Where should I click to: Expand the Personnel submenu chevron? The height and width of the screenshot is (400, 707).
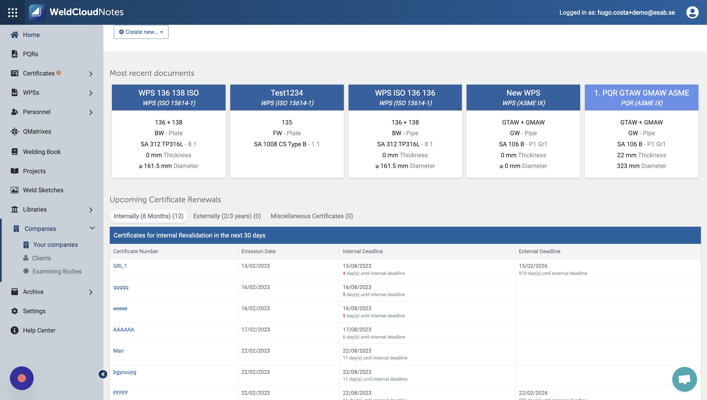click(91, 112)
